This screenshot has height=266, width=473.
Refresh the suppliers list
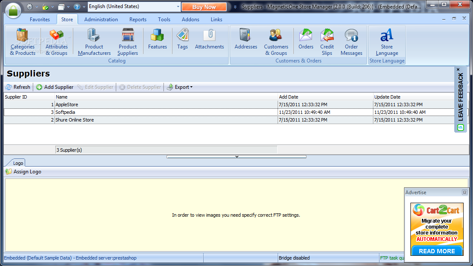pos(18,87)
